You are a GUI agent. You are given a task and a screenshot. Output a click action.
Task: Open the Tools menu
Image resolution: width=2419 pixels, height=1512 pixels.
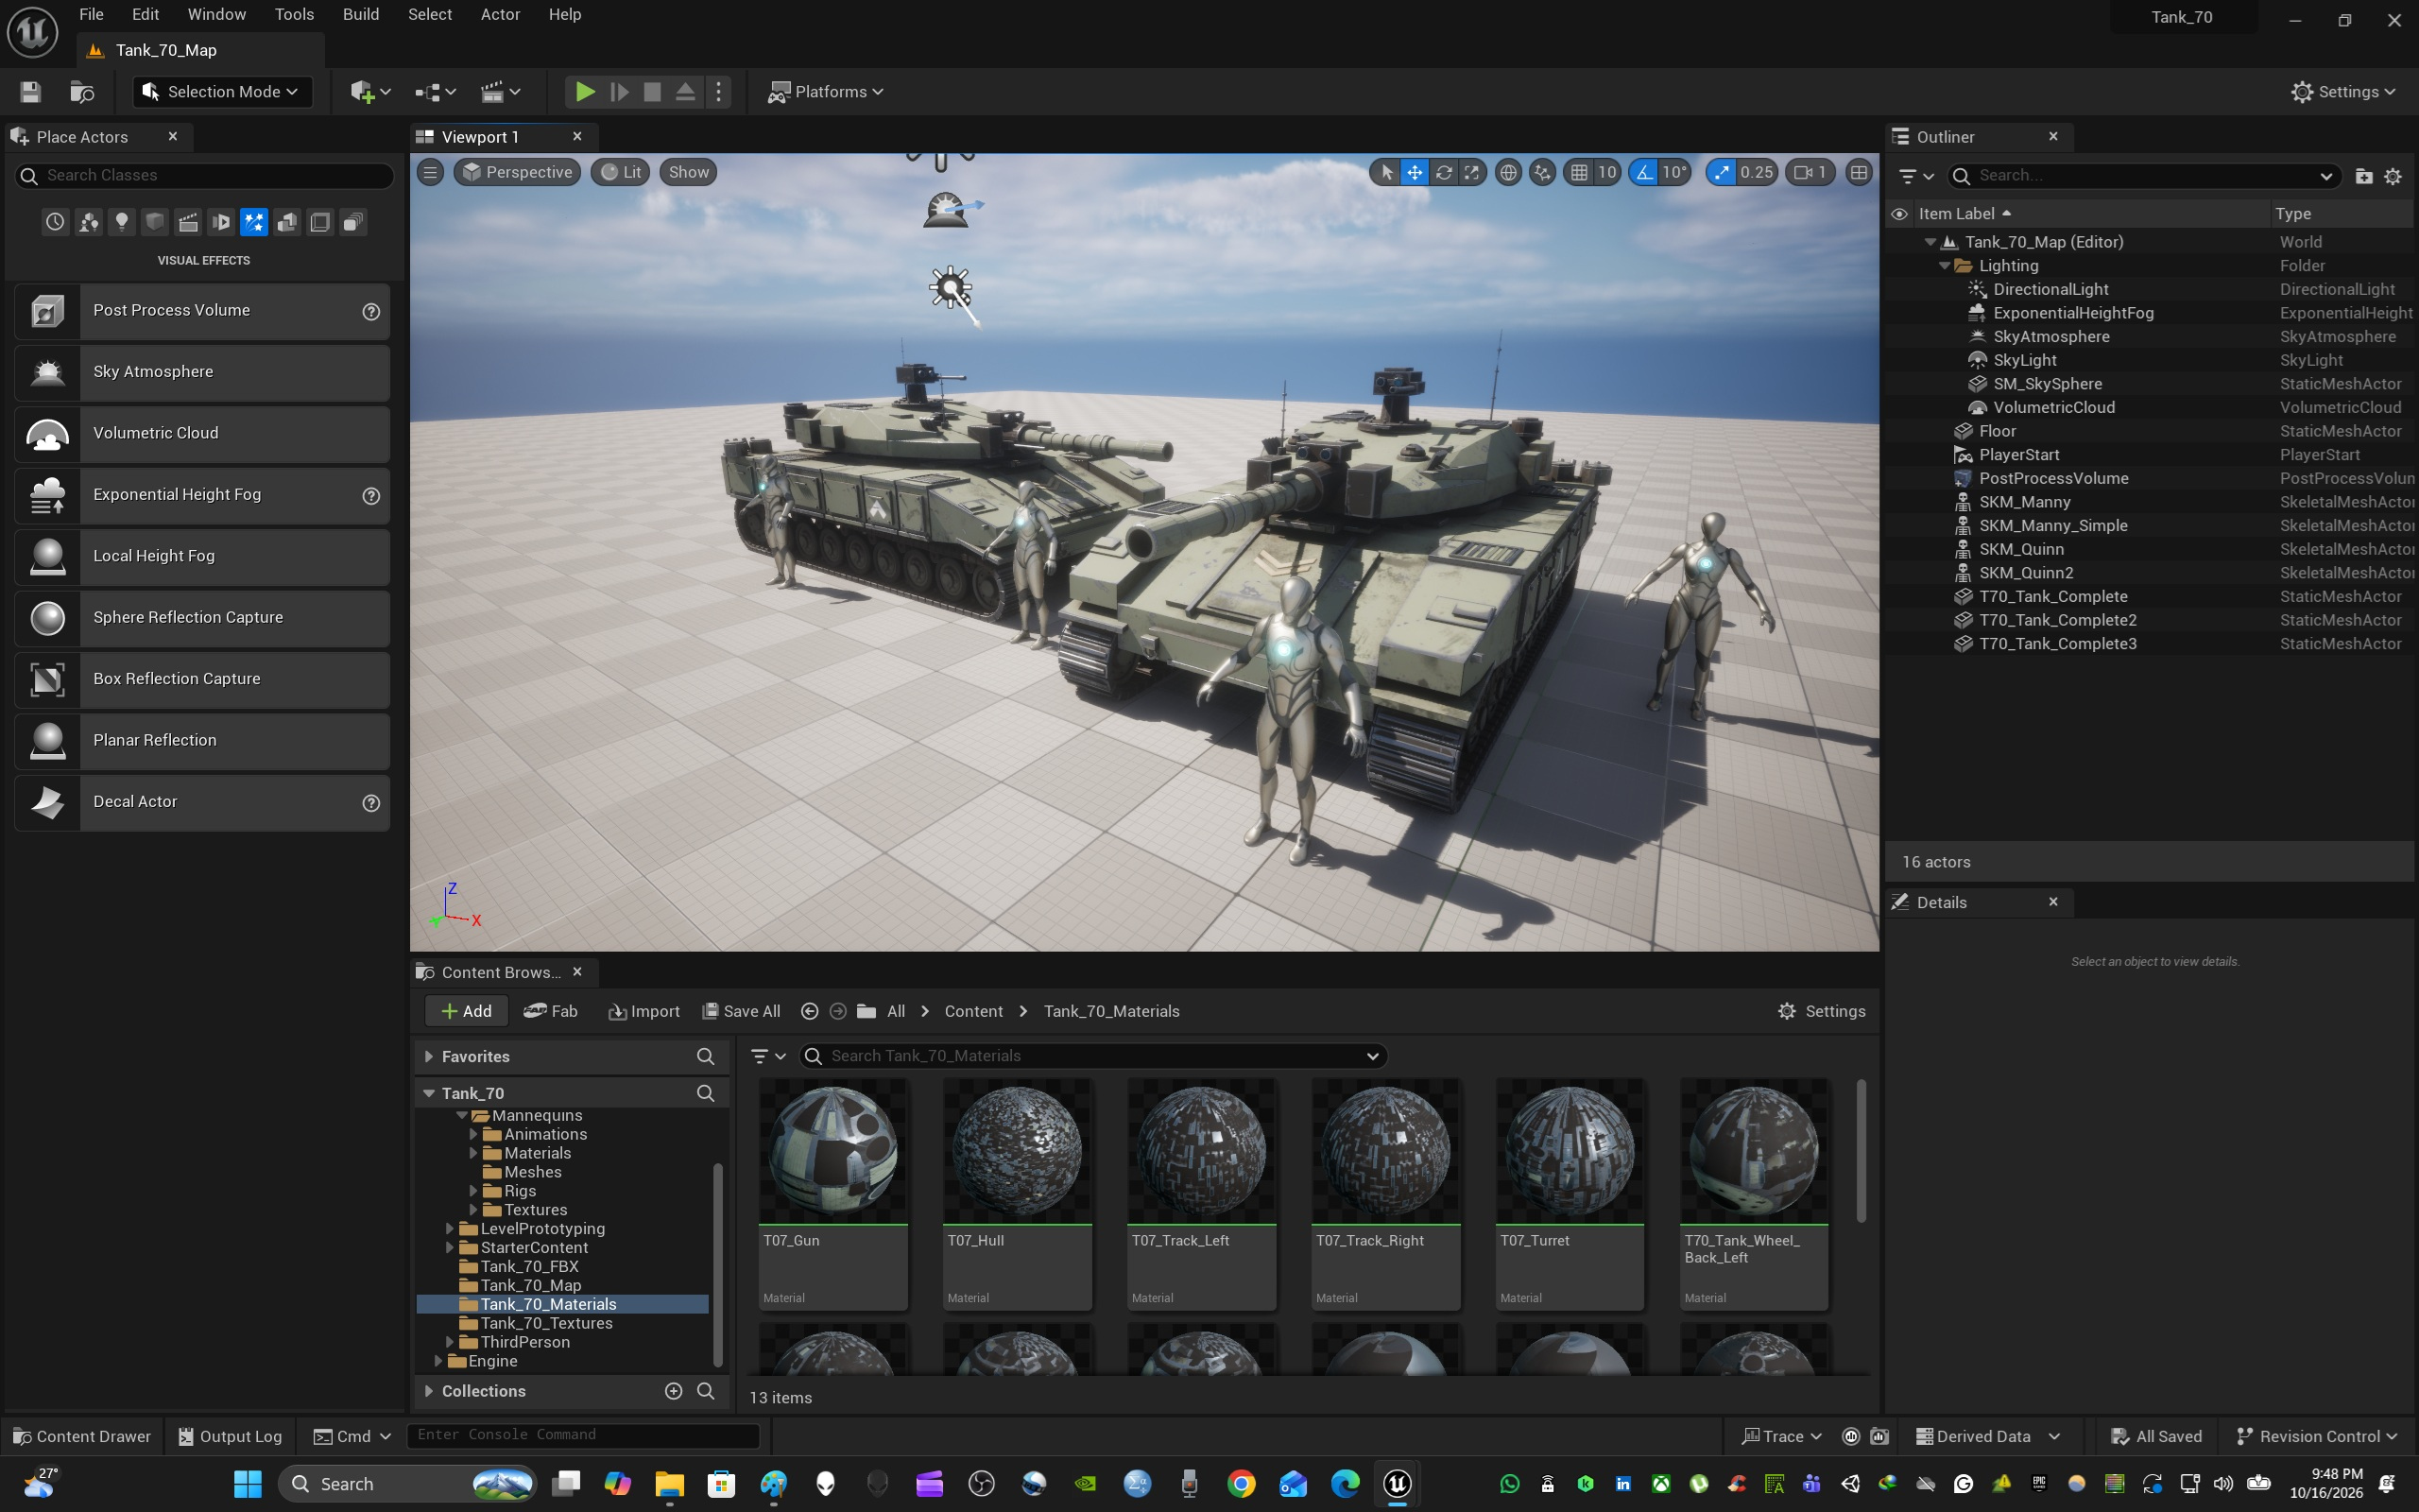point(294,14)
